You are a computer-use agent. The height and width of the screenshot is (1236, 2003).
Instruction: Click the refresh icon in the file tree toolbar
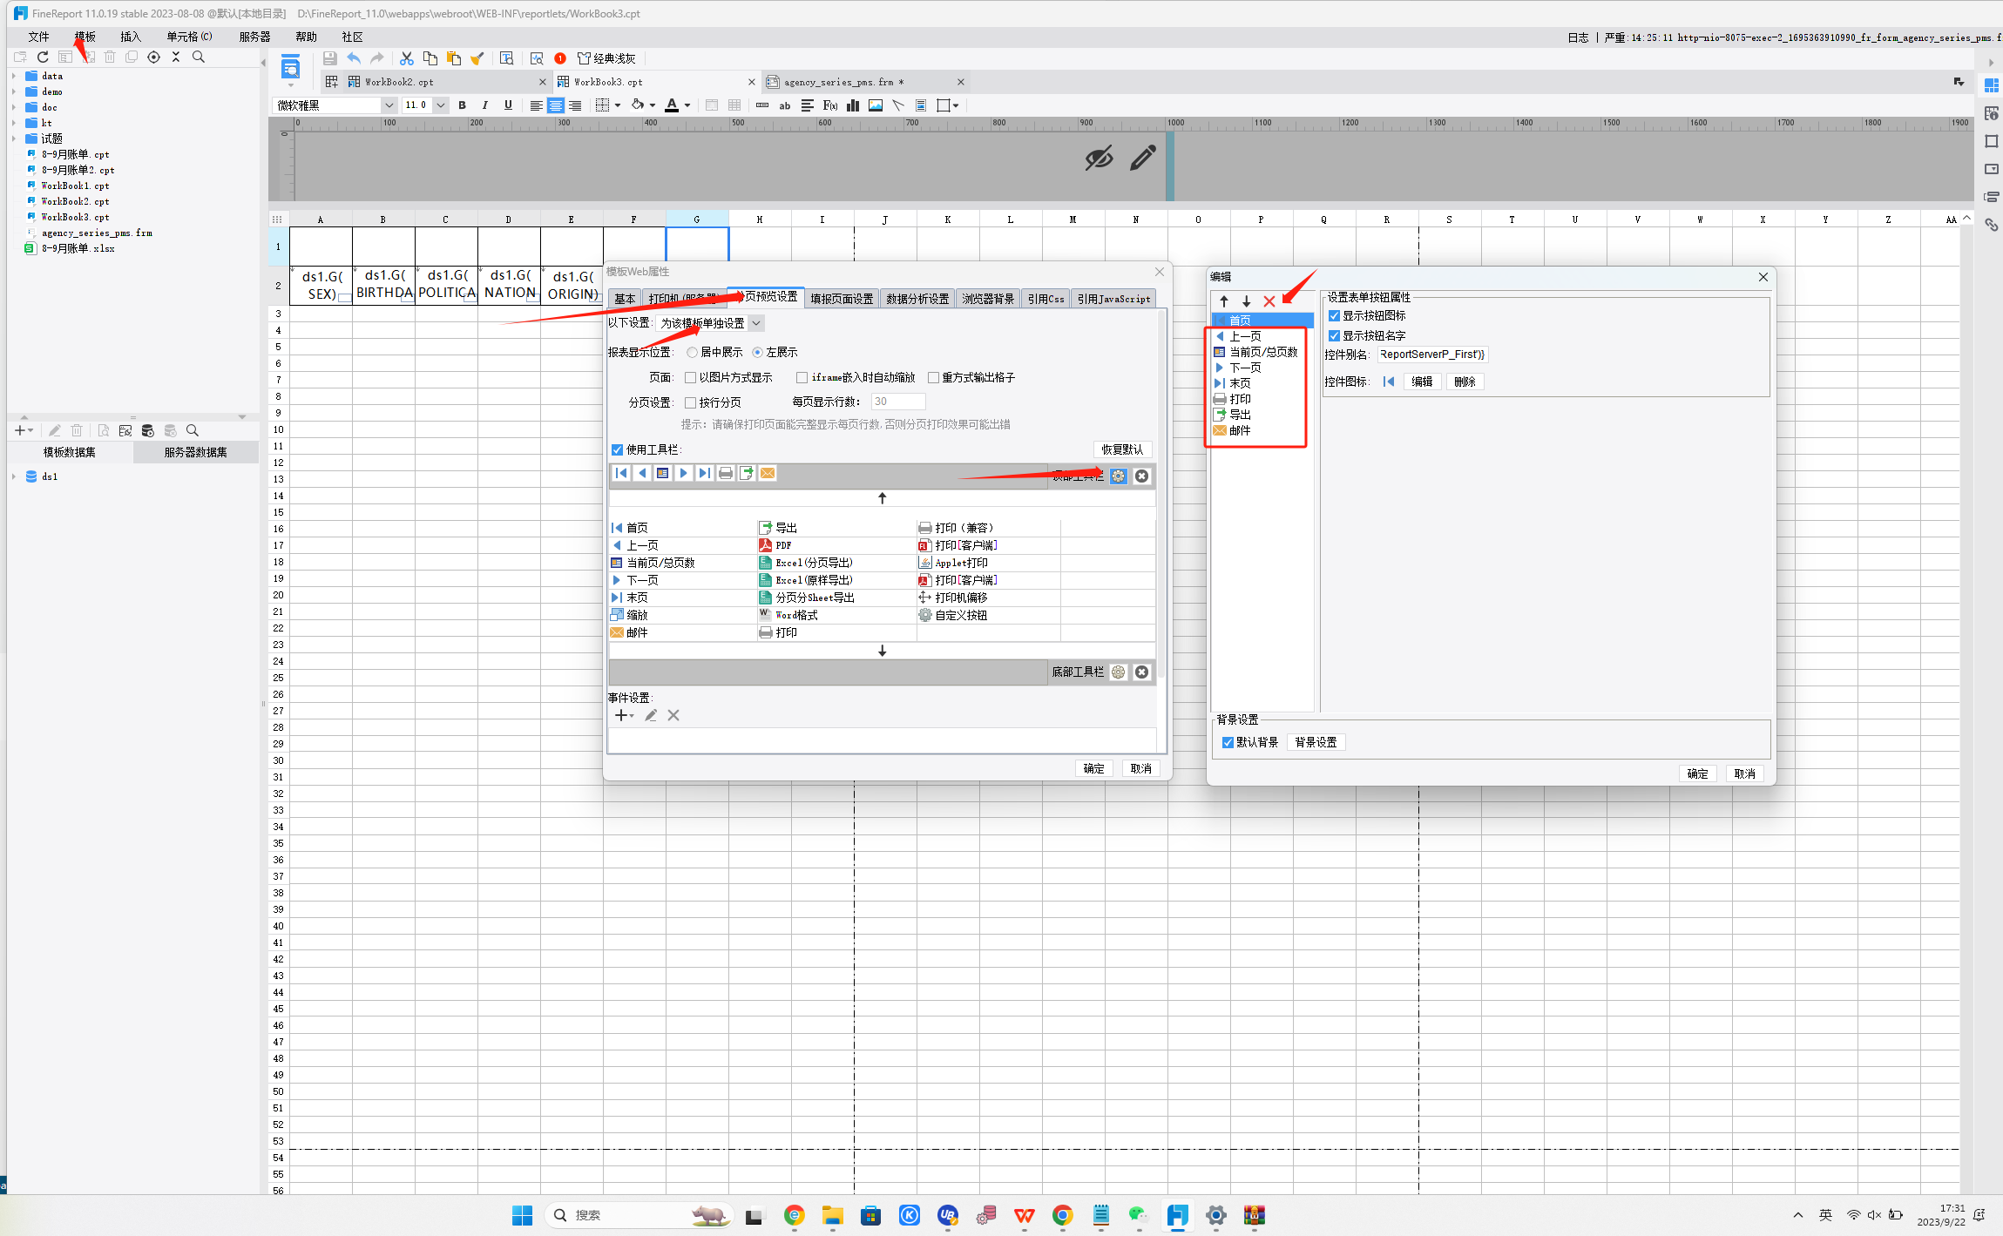coord(43,57)
